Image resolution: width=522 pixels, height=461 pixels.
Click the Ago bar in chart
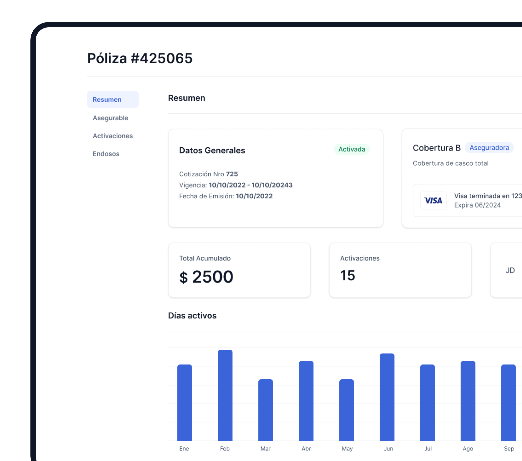click(468, 401)
